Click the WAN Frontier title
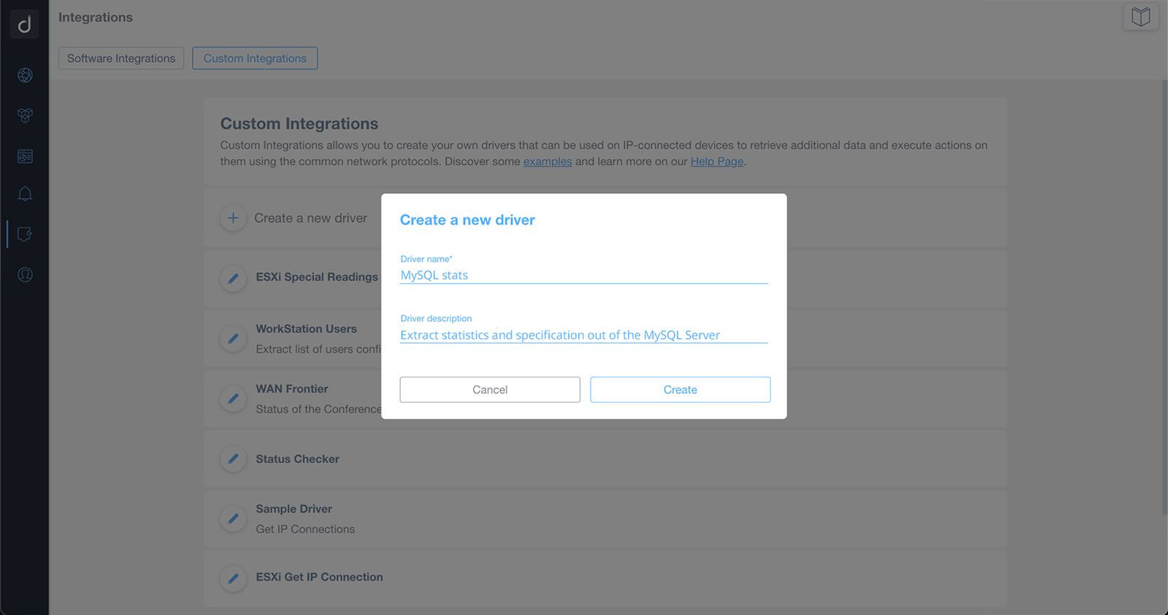1168x615 pixels. 292,389
